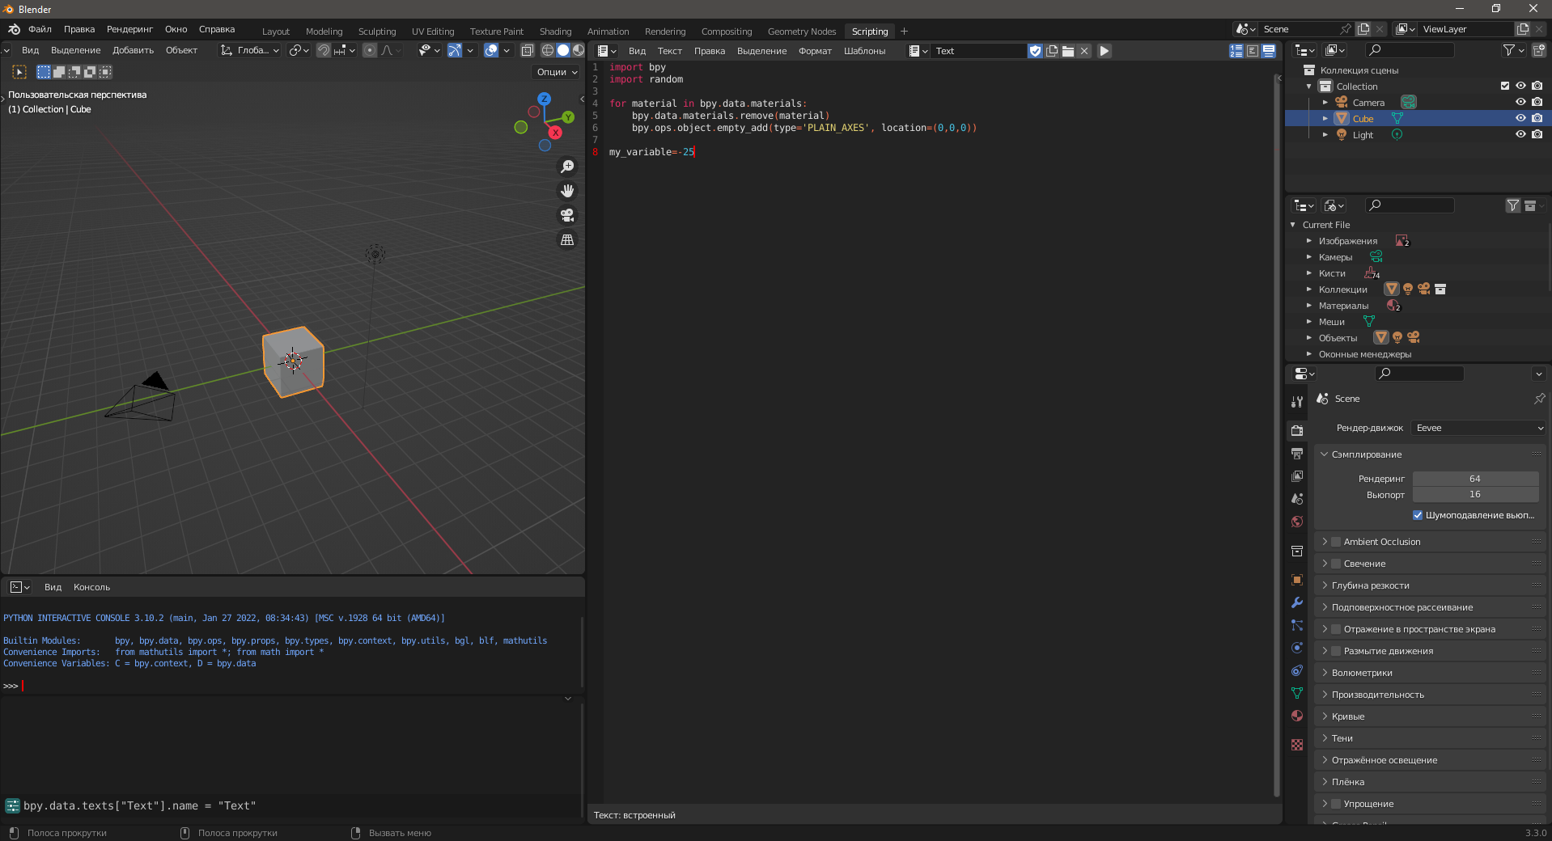This screenshot has width=1552, height=841.
Task: Open the Output properties tab
Action: (1297, 454)
